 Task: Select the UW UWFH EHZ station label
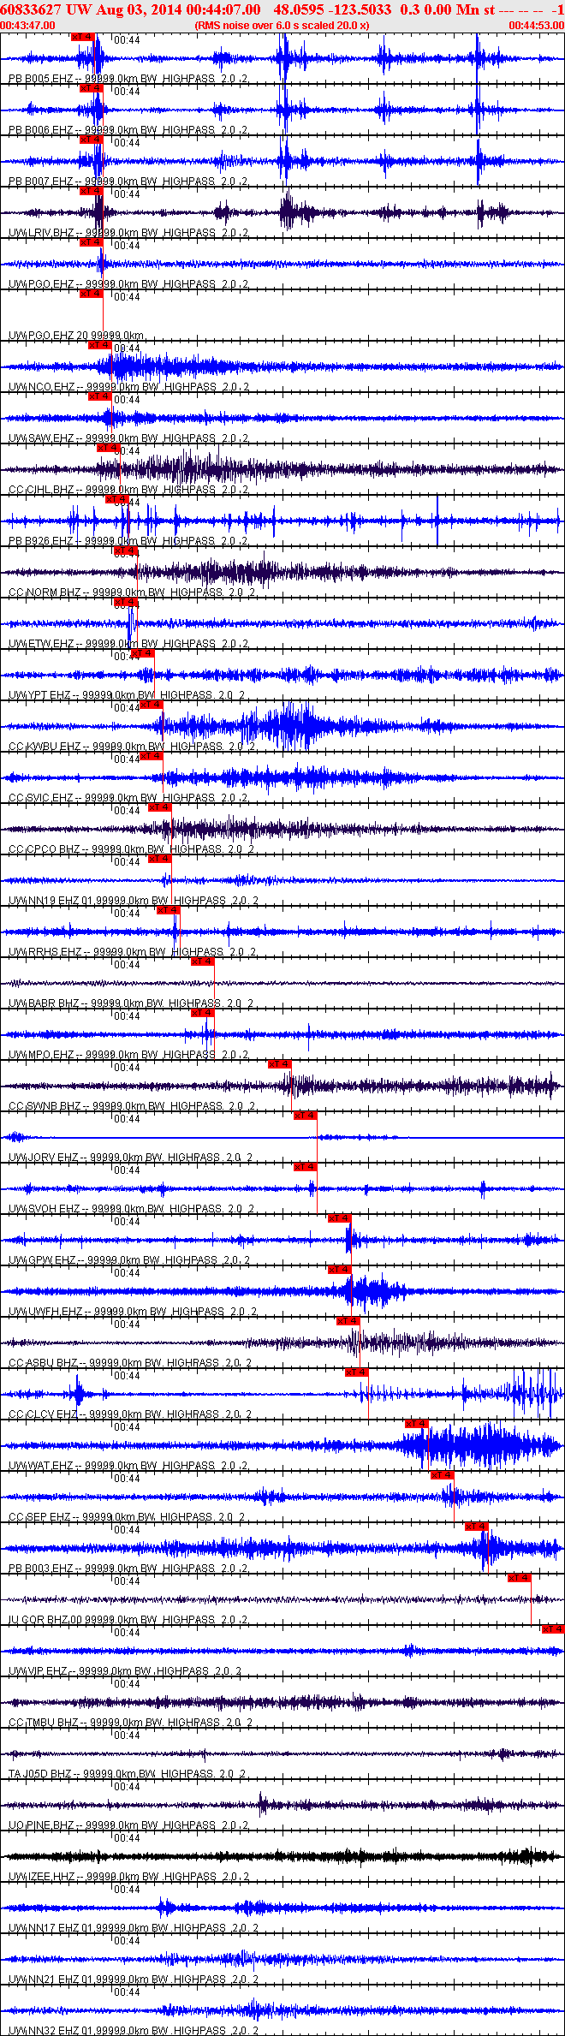coord(133,1312)
